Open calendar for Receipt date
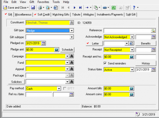 pyautogui.click(x=153, y=50)
